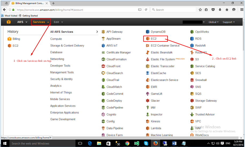Select the Networking category
This screenshot has width=245, height=147.
click(57, 59)
